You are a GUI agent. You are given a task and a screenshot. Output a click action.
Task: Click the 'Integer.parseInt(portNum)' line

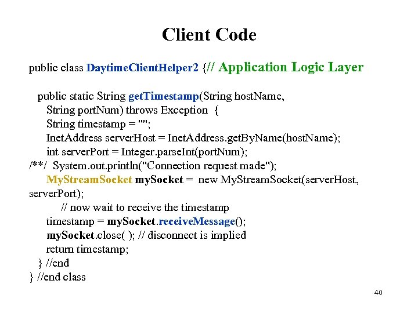[147, 152]
